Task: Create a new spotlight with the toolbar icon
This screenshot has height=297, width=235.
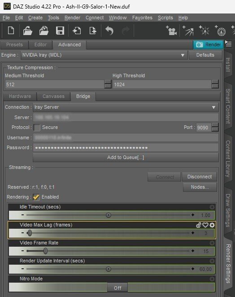Action: (188, 31)
